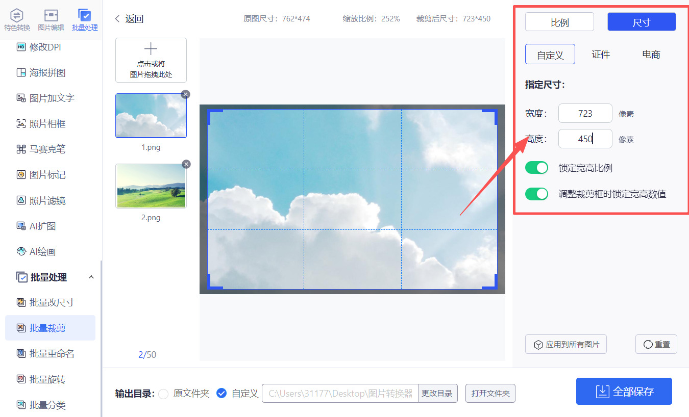Open the 批量处理 top section icon
689x417 pixels.
(85, 15)
